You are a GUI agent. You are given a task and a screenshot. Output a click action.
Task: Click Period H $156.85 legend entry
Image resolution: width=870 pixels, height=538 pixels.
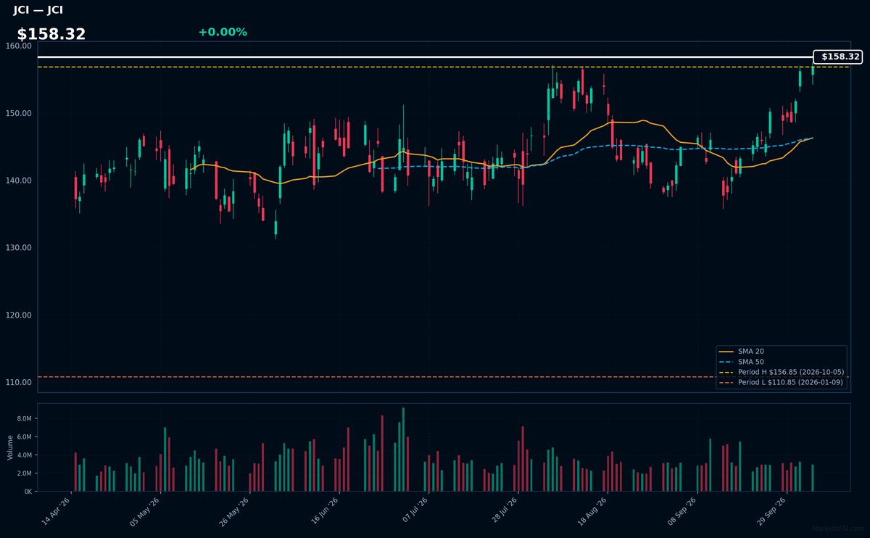pyautogui.click(x=782, y=372)
